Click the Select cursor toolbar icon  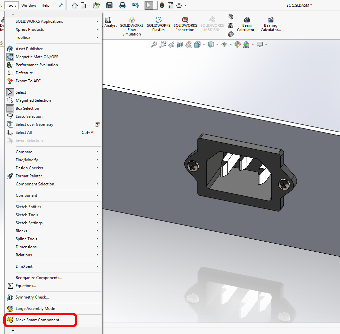click(149, 5)
